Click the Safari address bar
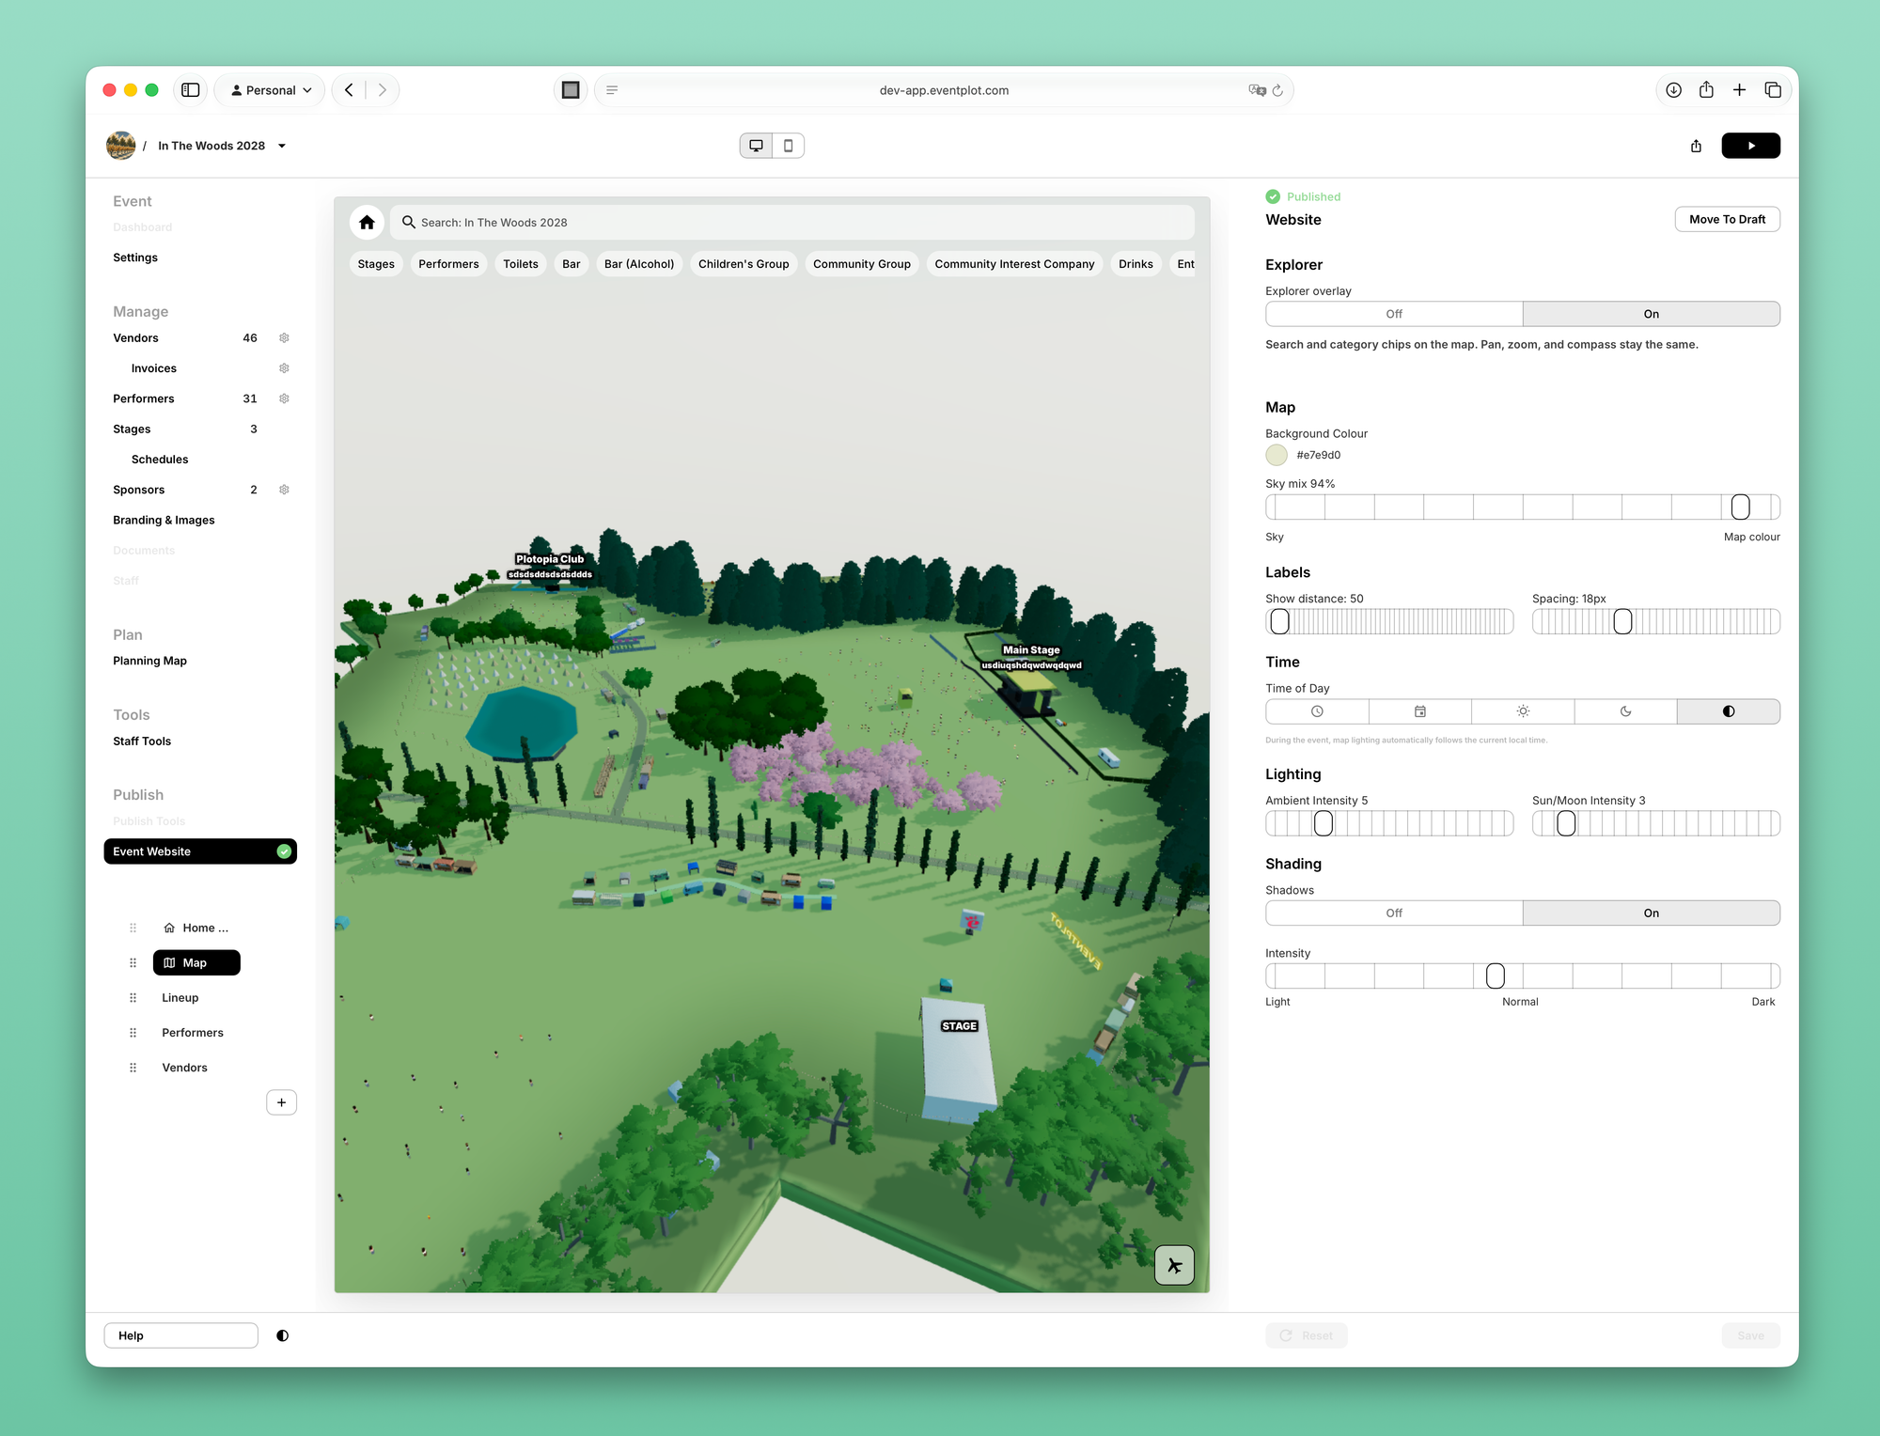1880x1436 pixels. [944, 90]
